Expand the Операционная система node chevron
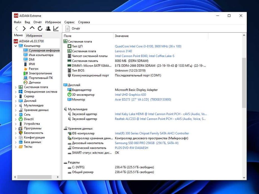259x194 pixels. [x=16, y=92]
